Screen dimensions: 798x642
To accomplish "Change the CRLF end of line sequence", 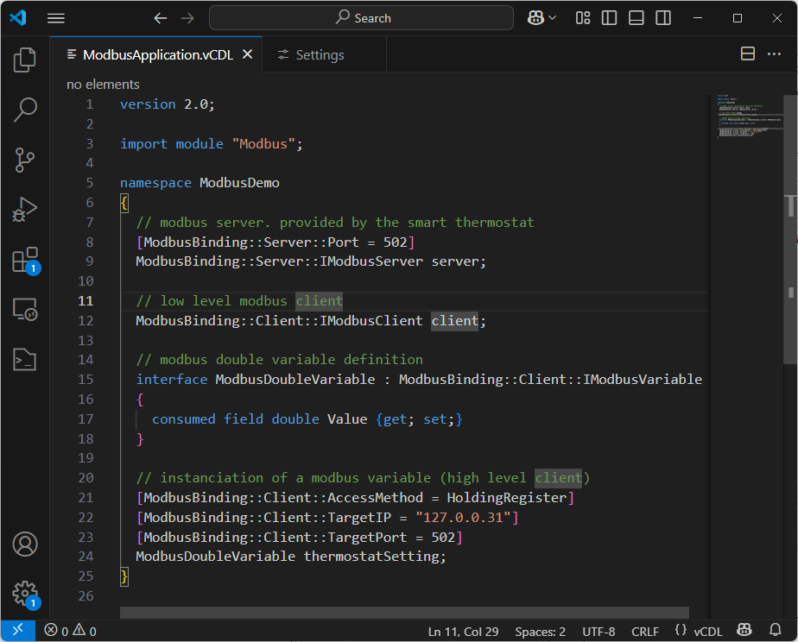I will coord(645,632).
